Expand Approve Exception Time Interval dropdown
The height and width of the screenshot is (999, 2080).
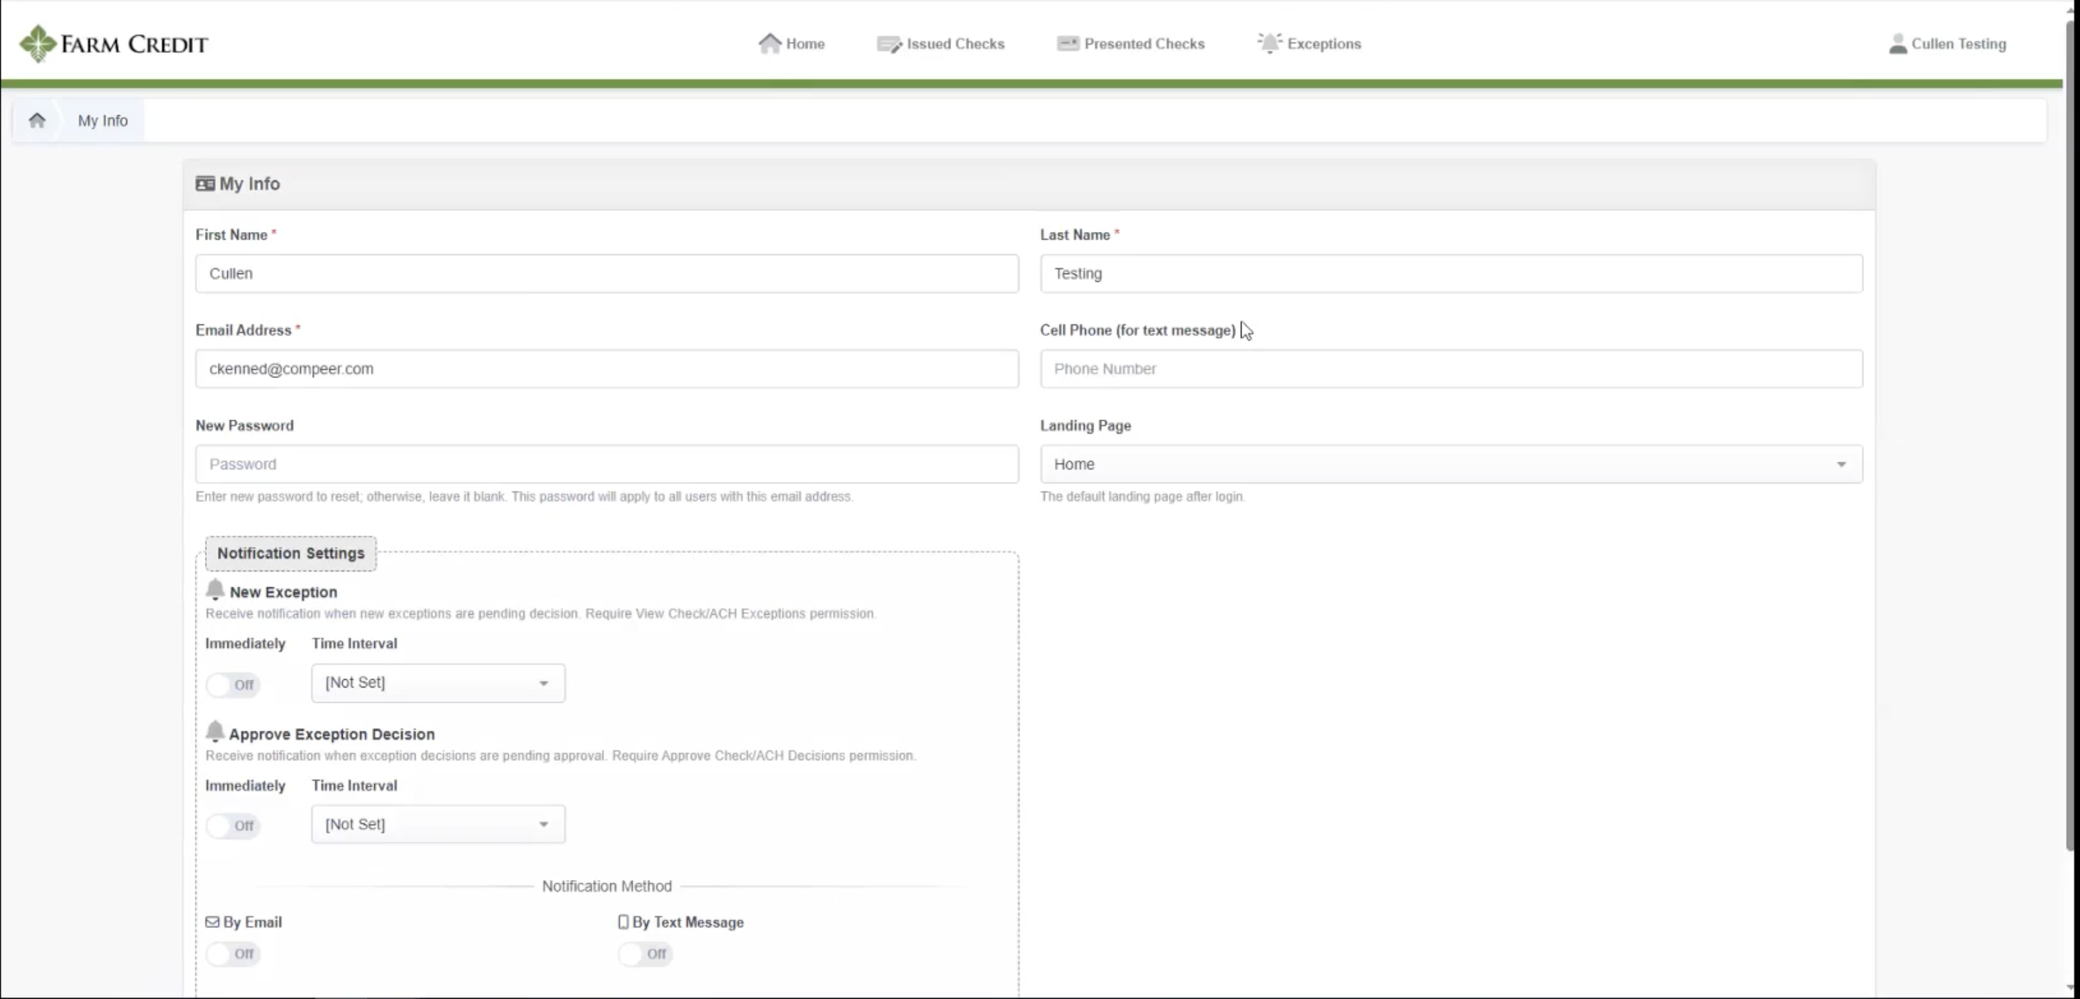(x=438, y=824)
